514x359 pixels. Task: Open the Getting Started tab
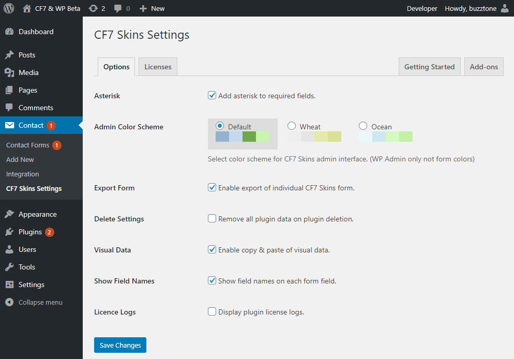point(429,67)
